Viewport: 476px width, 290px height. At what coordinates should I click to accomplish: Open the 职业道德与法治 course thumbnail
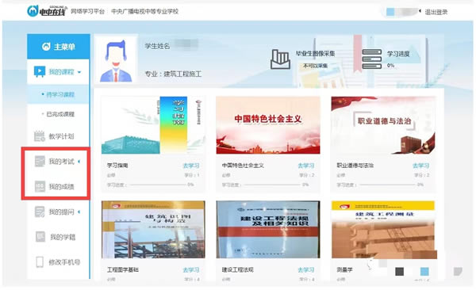(x=383, y=125)
